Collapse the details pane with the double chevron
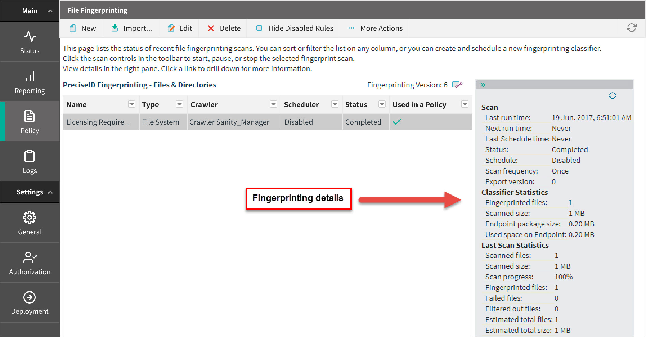 [x=483, y=85]
